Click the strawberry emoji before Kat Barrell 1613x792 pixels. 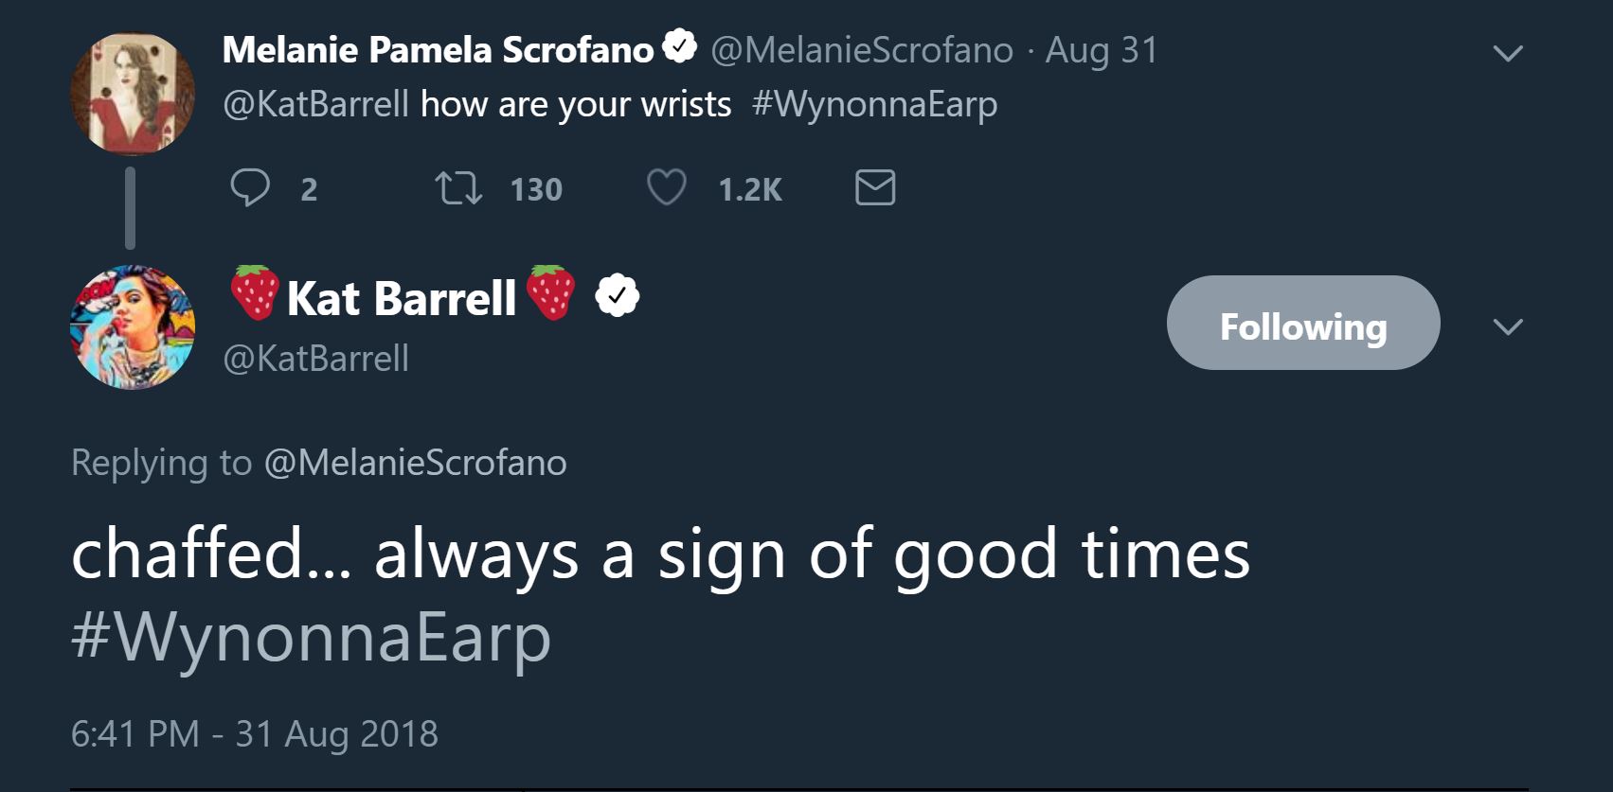click(x=255, y=293)
